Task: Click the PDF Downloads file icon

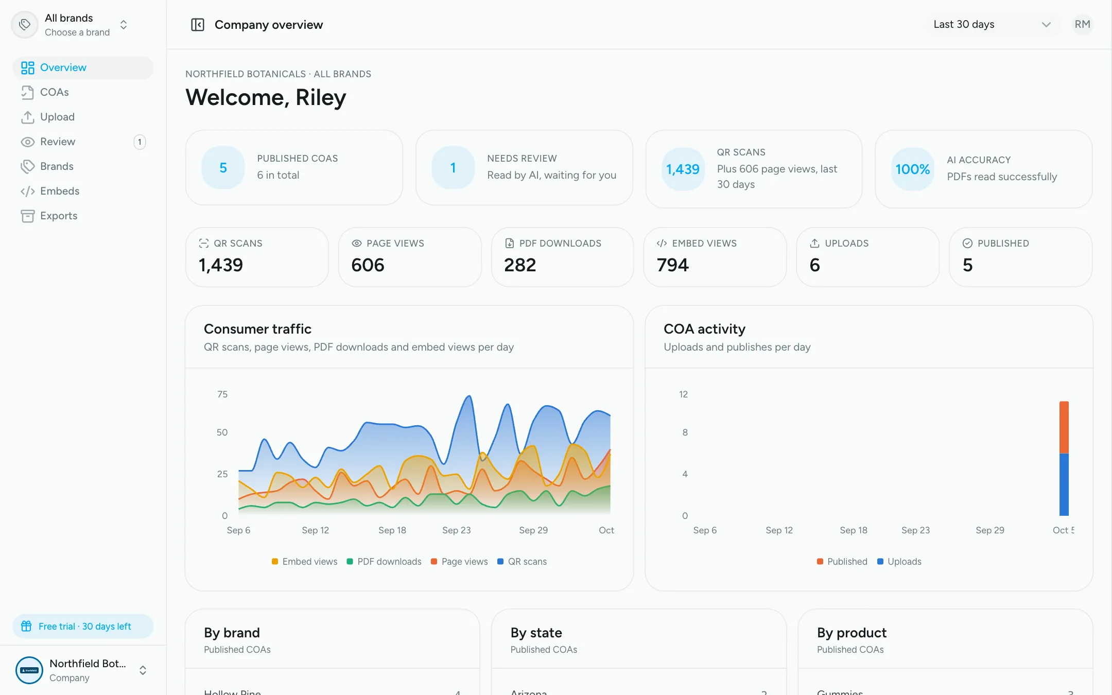Action: click(509, 243)
